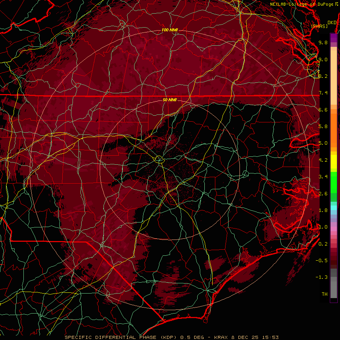Image resolution: width=340 pixels, height=340 pixels.
Task: Click the [PHAS] units label
Action: click(319, 26)
